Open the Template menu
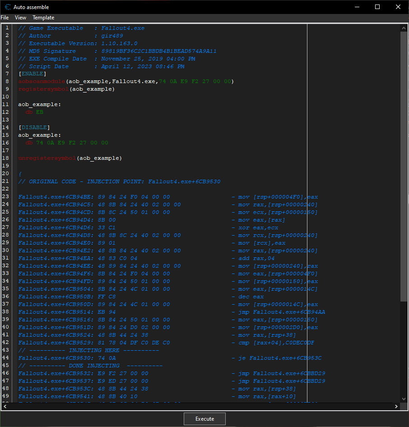 43,18
